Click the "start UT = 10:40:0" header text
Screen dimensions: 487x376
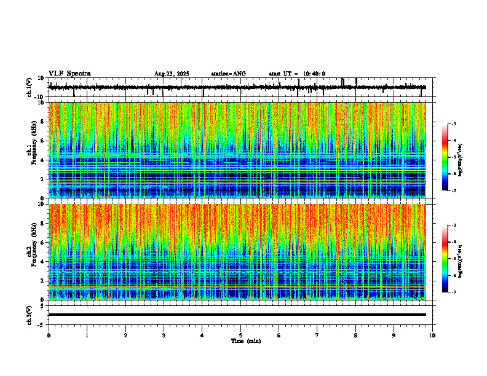click(297, 74)
